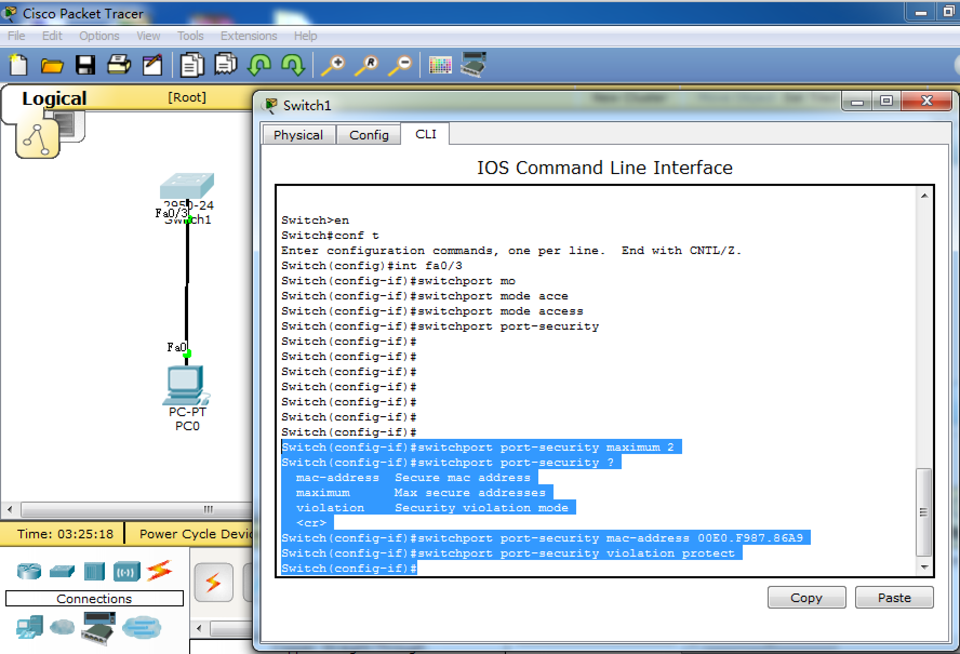Open the Extensions menu
The image size is (960, 654).
tap(249, 36)
